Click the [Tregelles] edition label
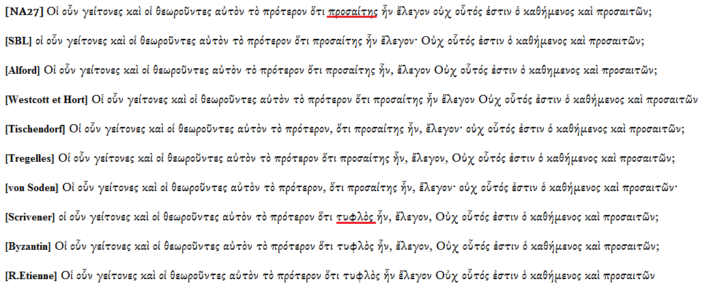Viewport: 711px width, 288px height. click(x=29, y=158)
